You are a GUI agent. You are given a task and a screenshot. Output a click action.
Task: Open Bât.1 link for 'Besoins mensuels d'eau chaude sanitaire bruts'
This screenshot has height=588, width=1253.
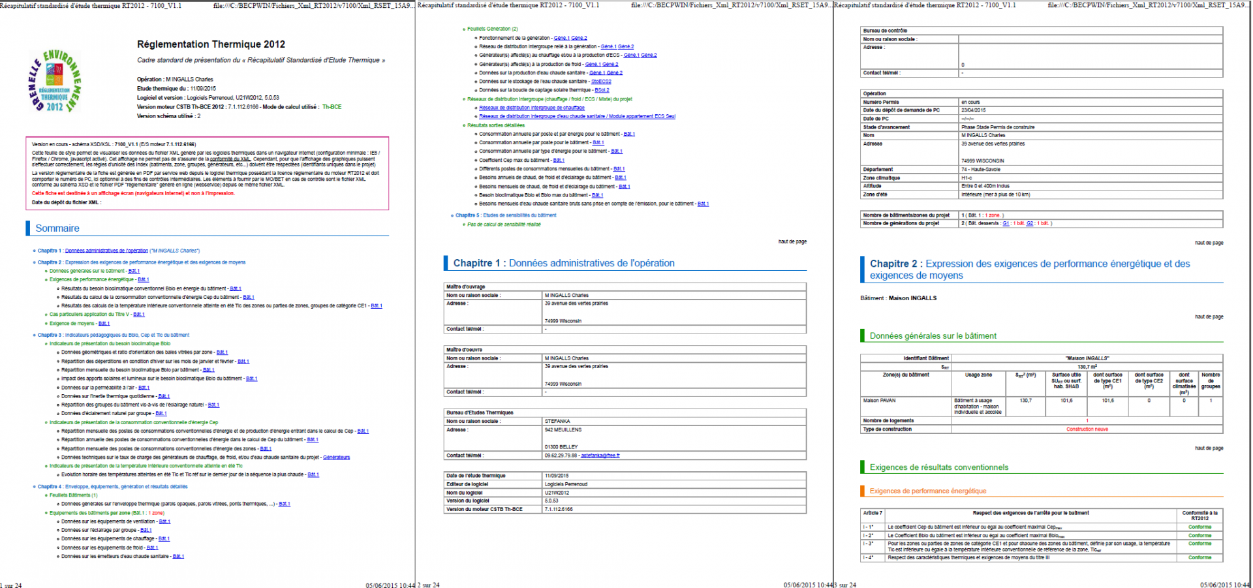pos(703,204)
